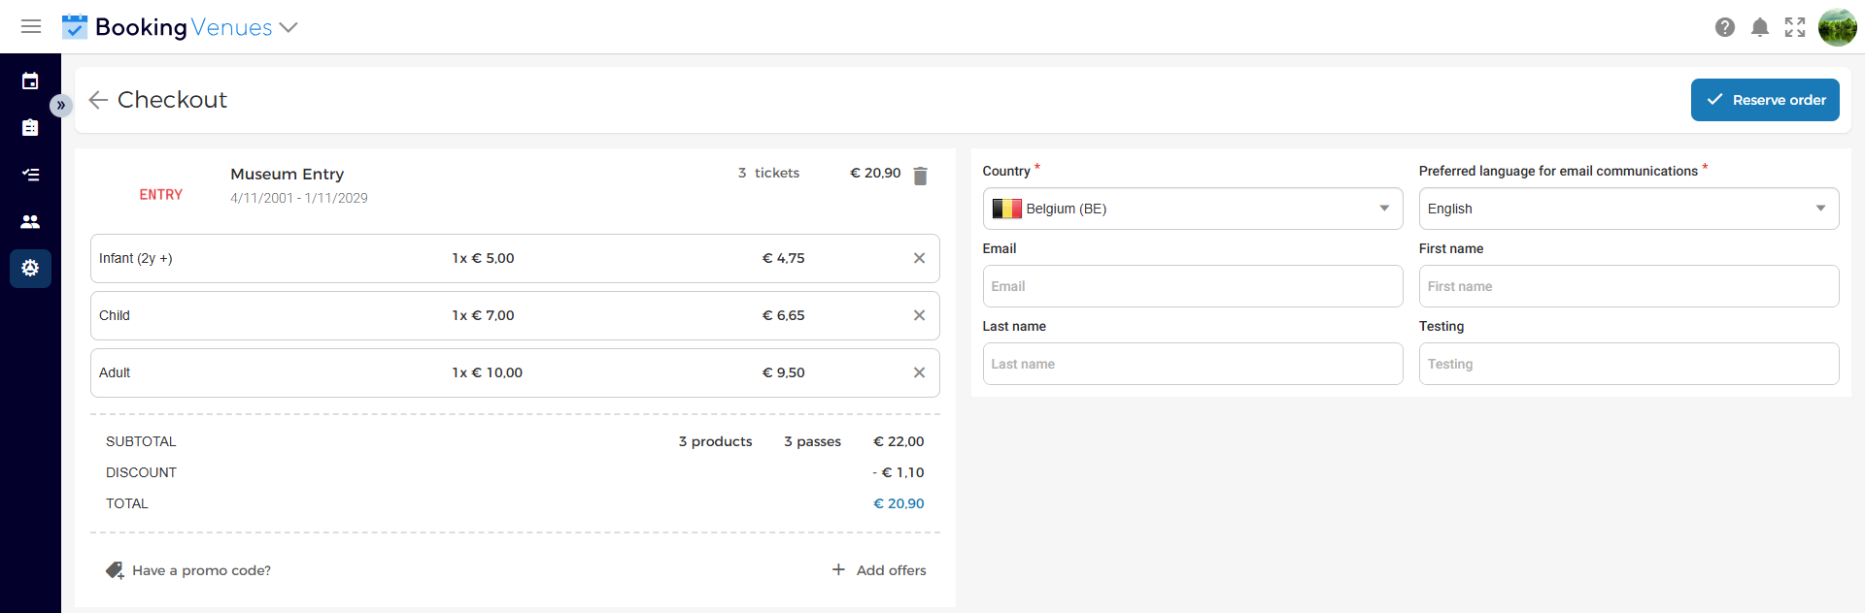
Task: Click the discount - € 1,10 value
Action: (x=898, y=472)
